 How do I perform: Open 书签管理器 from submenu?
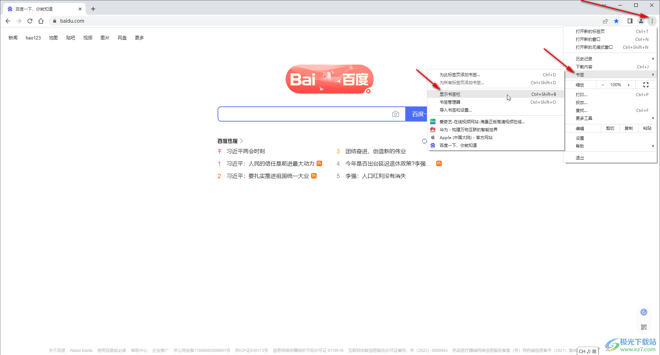pyautogui.click(x=496, y=102)
